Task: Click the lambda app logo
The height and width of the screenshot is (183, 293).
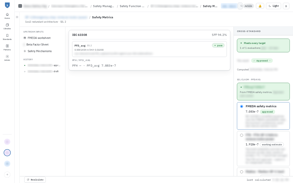Action: pos(7,5)
